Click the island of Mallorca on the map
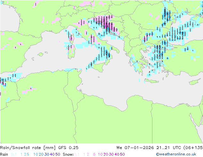This screenshot has height=157, width=203. pyautogui.click(x=41, y=54)
